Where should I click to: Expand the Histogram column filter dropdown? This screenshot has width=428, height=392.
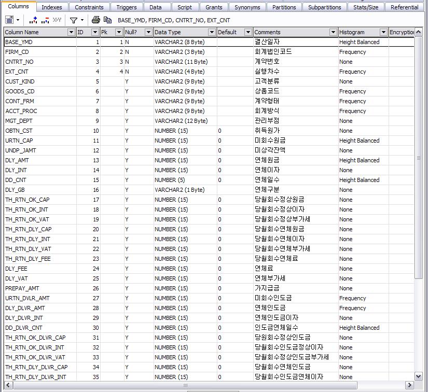[x=383, y=32]
